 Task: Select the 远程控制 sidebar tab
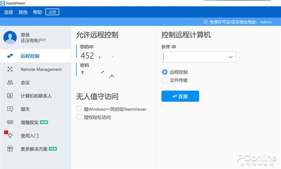click(x=36, y=56)
